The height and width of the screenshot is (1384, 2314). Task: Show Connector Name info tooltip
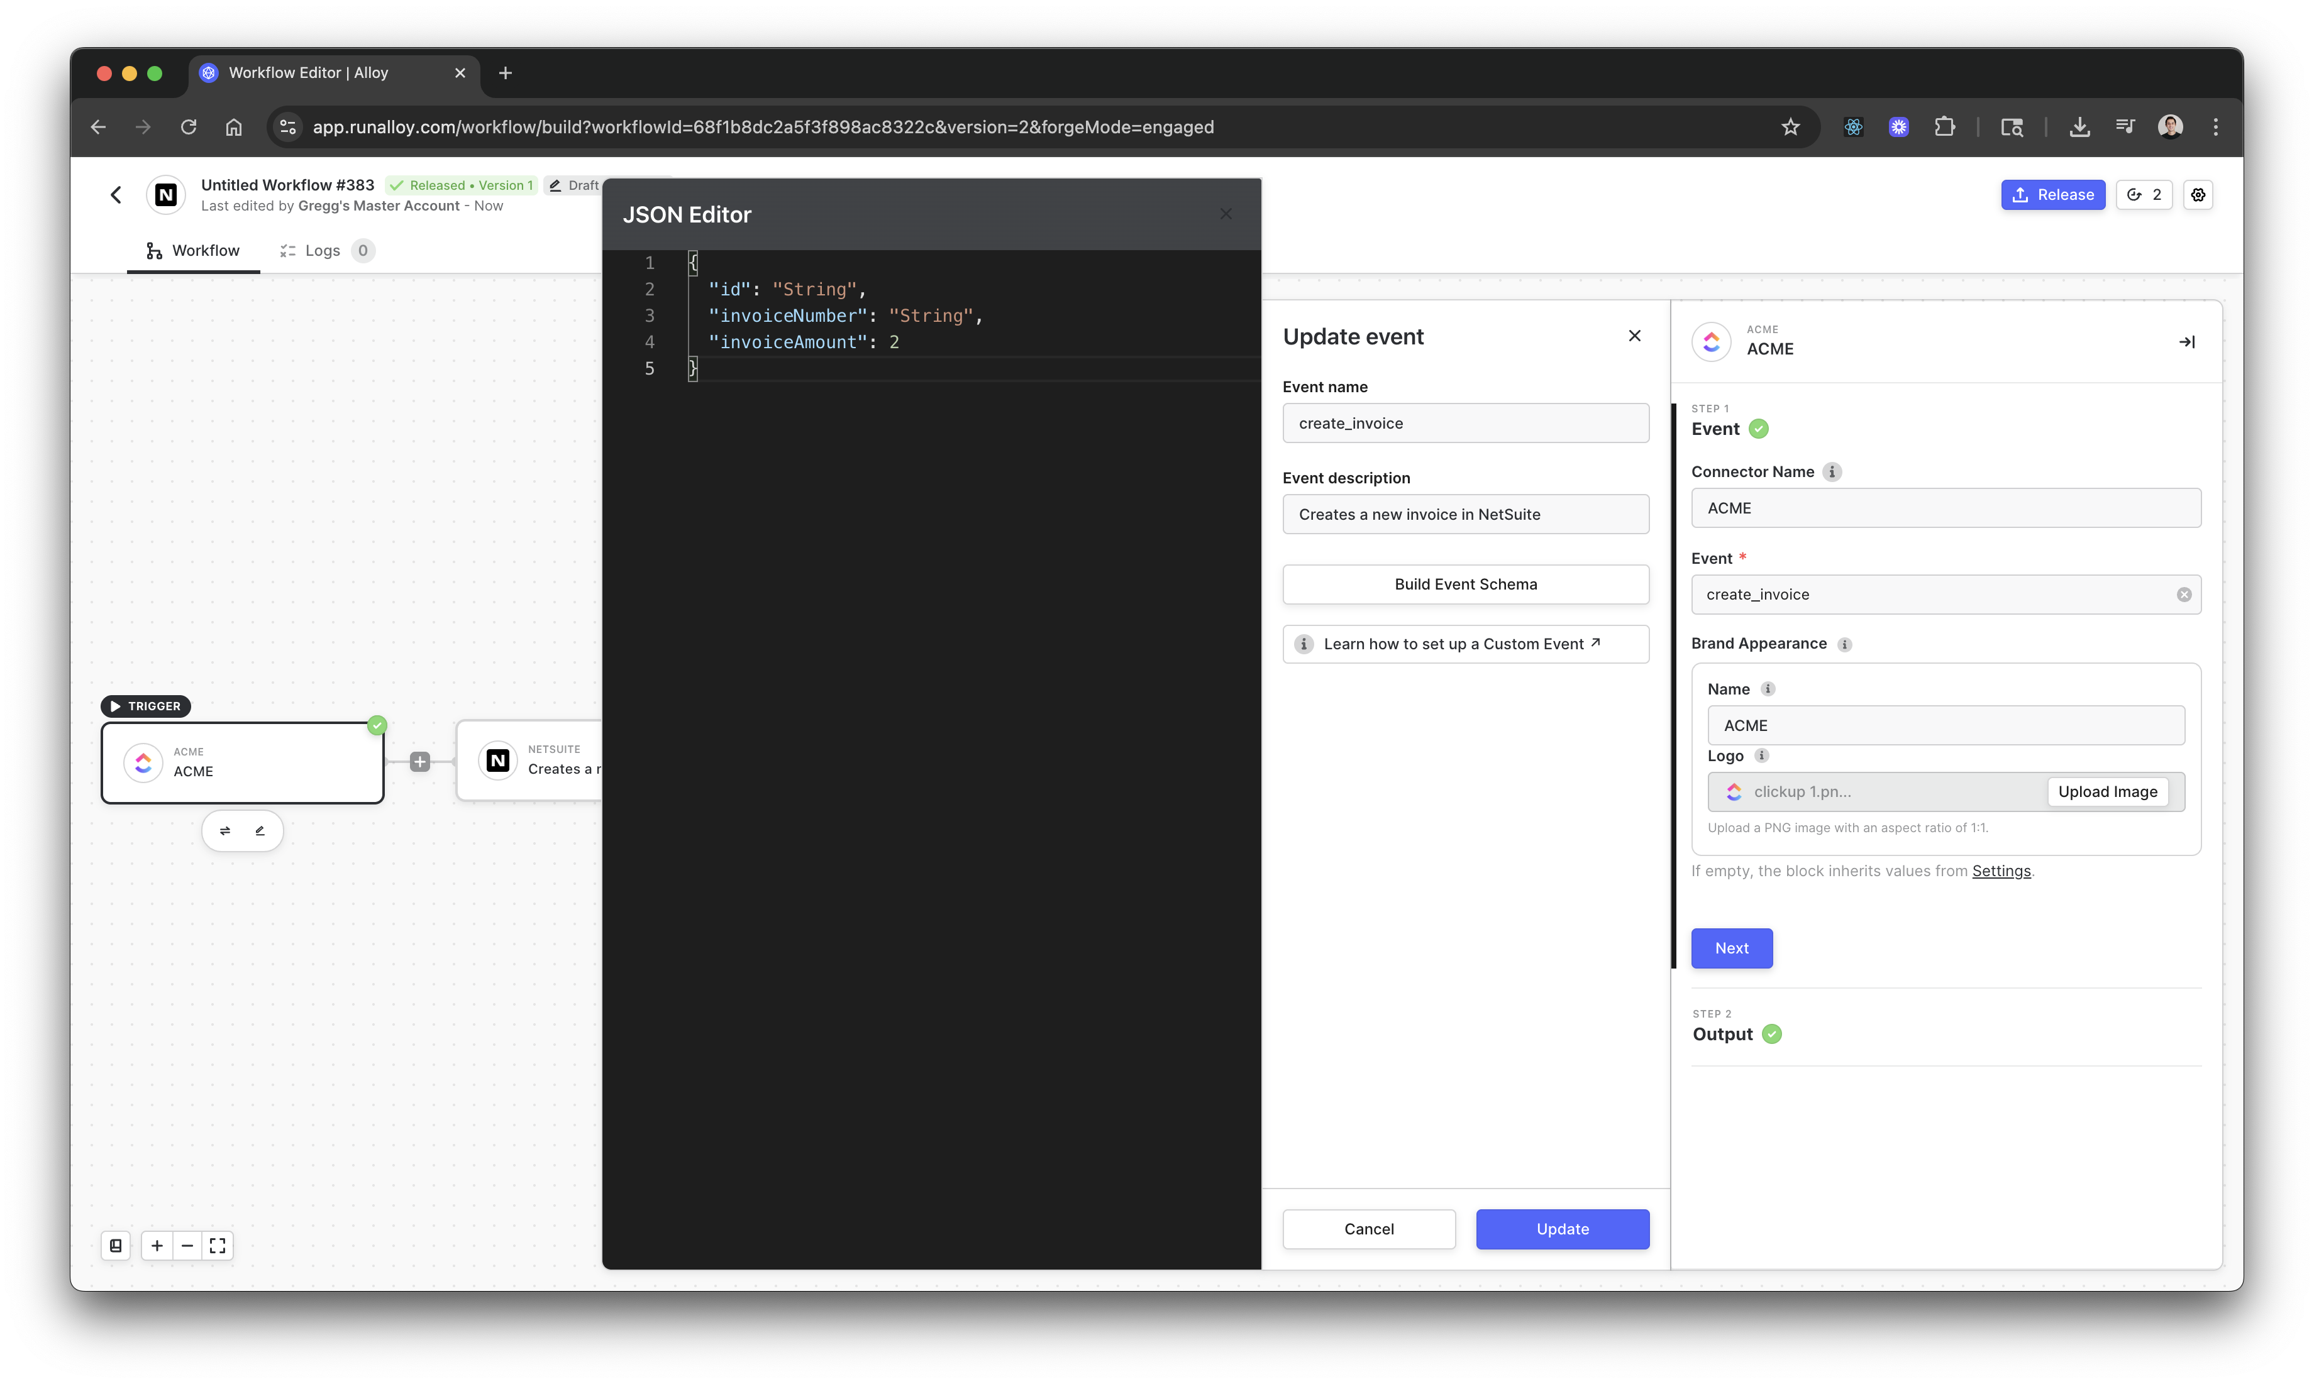(x=1832, y=472)
